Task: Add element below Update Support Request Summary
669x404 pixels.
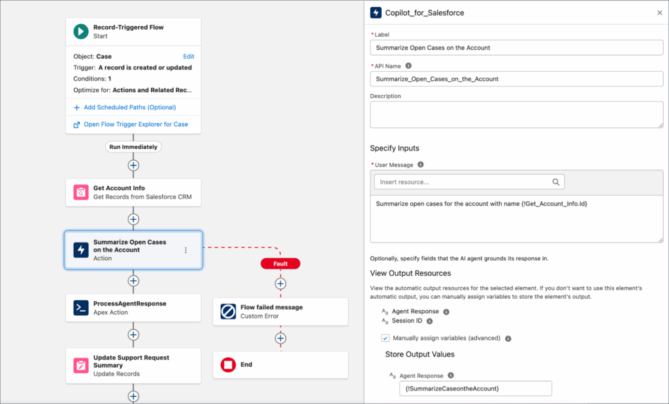Action: coord(133,396)
